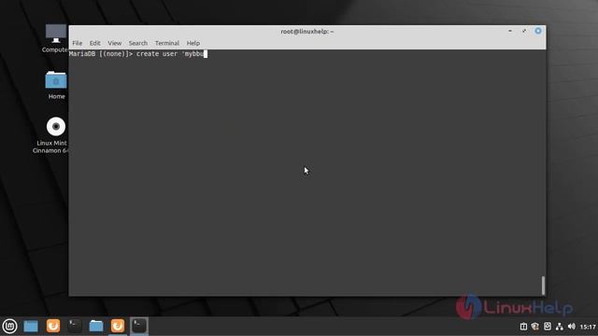This screenshot has width=598, height=336.
Task: Open the sound volume tray icon
Action: point(571,327)
